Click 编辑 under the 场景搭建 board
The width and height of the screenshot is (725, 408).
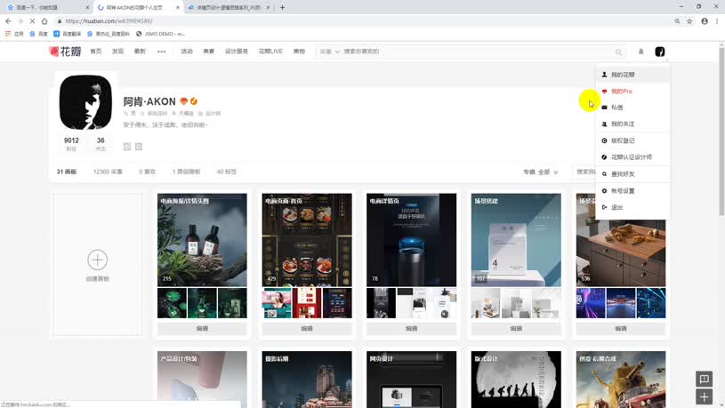(x=516, y=329)
